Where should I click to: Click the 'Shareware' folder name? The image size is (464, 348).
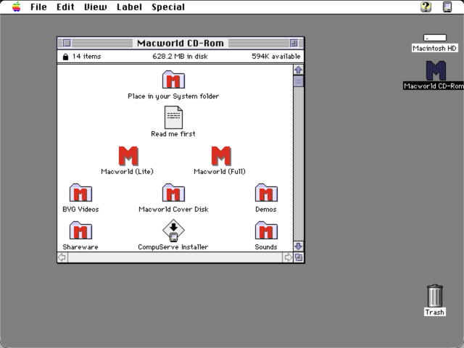(x=80, y=246)
